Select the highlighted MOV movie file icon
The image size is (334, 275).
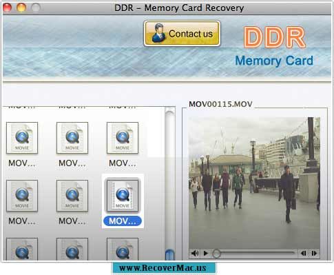point(123,196)
